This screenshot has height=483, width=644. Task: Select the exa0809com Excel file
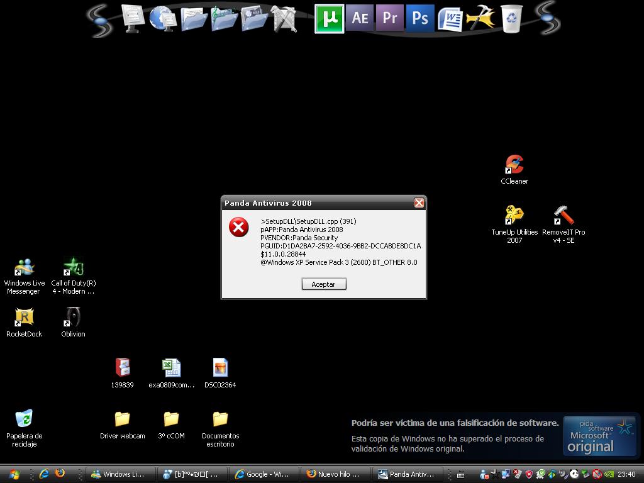pyautogui.click(x=171, y=373)
